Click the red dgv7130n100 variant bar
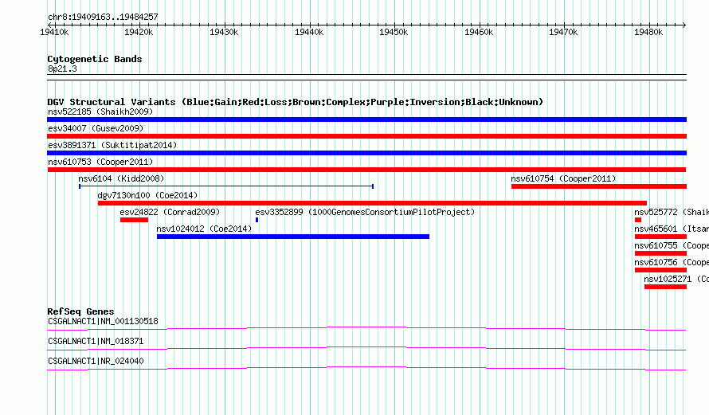This screenshot has height=415, width=709. click(372, 203)
